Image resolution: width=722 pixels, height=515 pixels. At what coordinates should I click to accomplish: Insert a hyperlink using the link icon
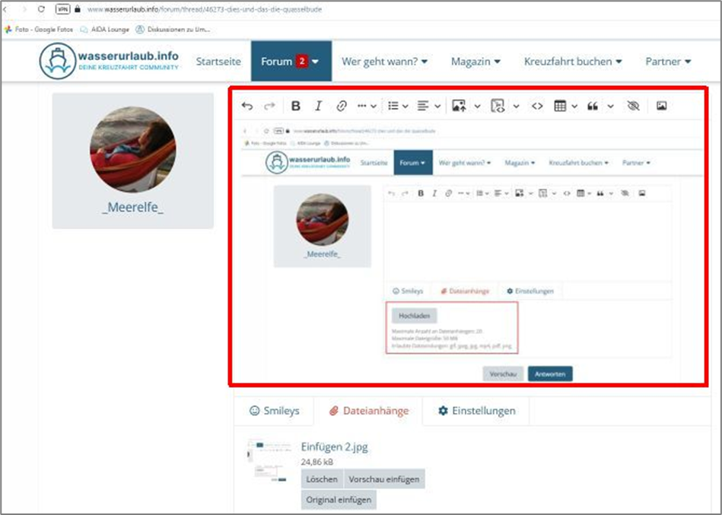tap(342, 106)
